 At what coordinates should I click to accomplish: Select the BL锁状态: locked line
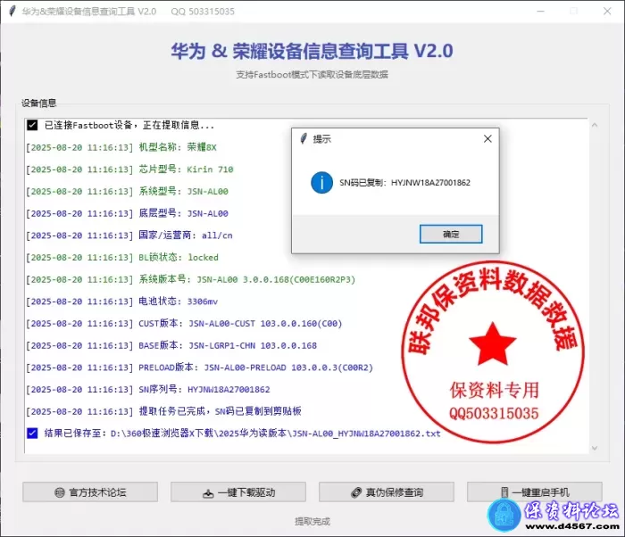click(x=122, y=257)
